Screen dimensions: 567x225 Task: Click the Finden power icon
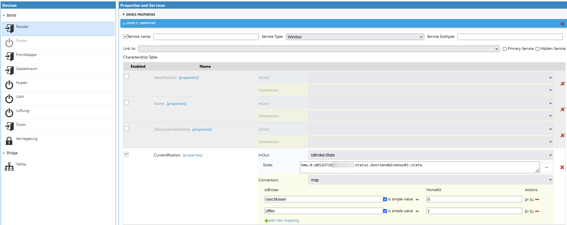tap(9, 43)
